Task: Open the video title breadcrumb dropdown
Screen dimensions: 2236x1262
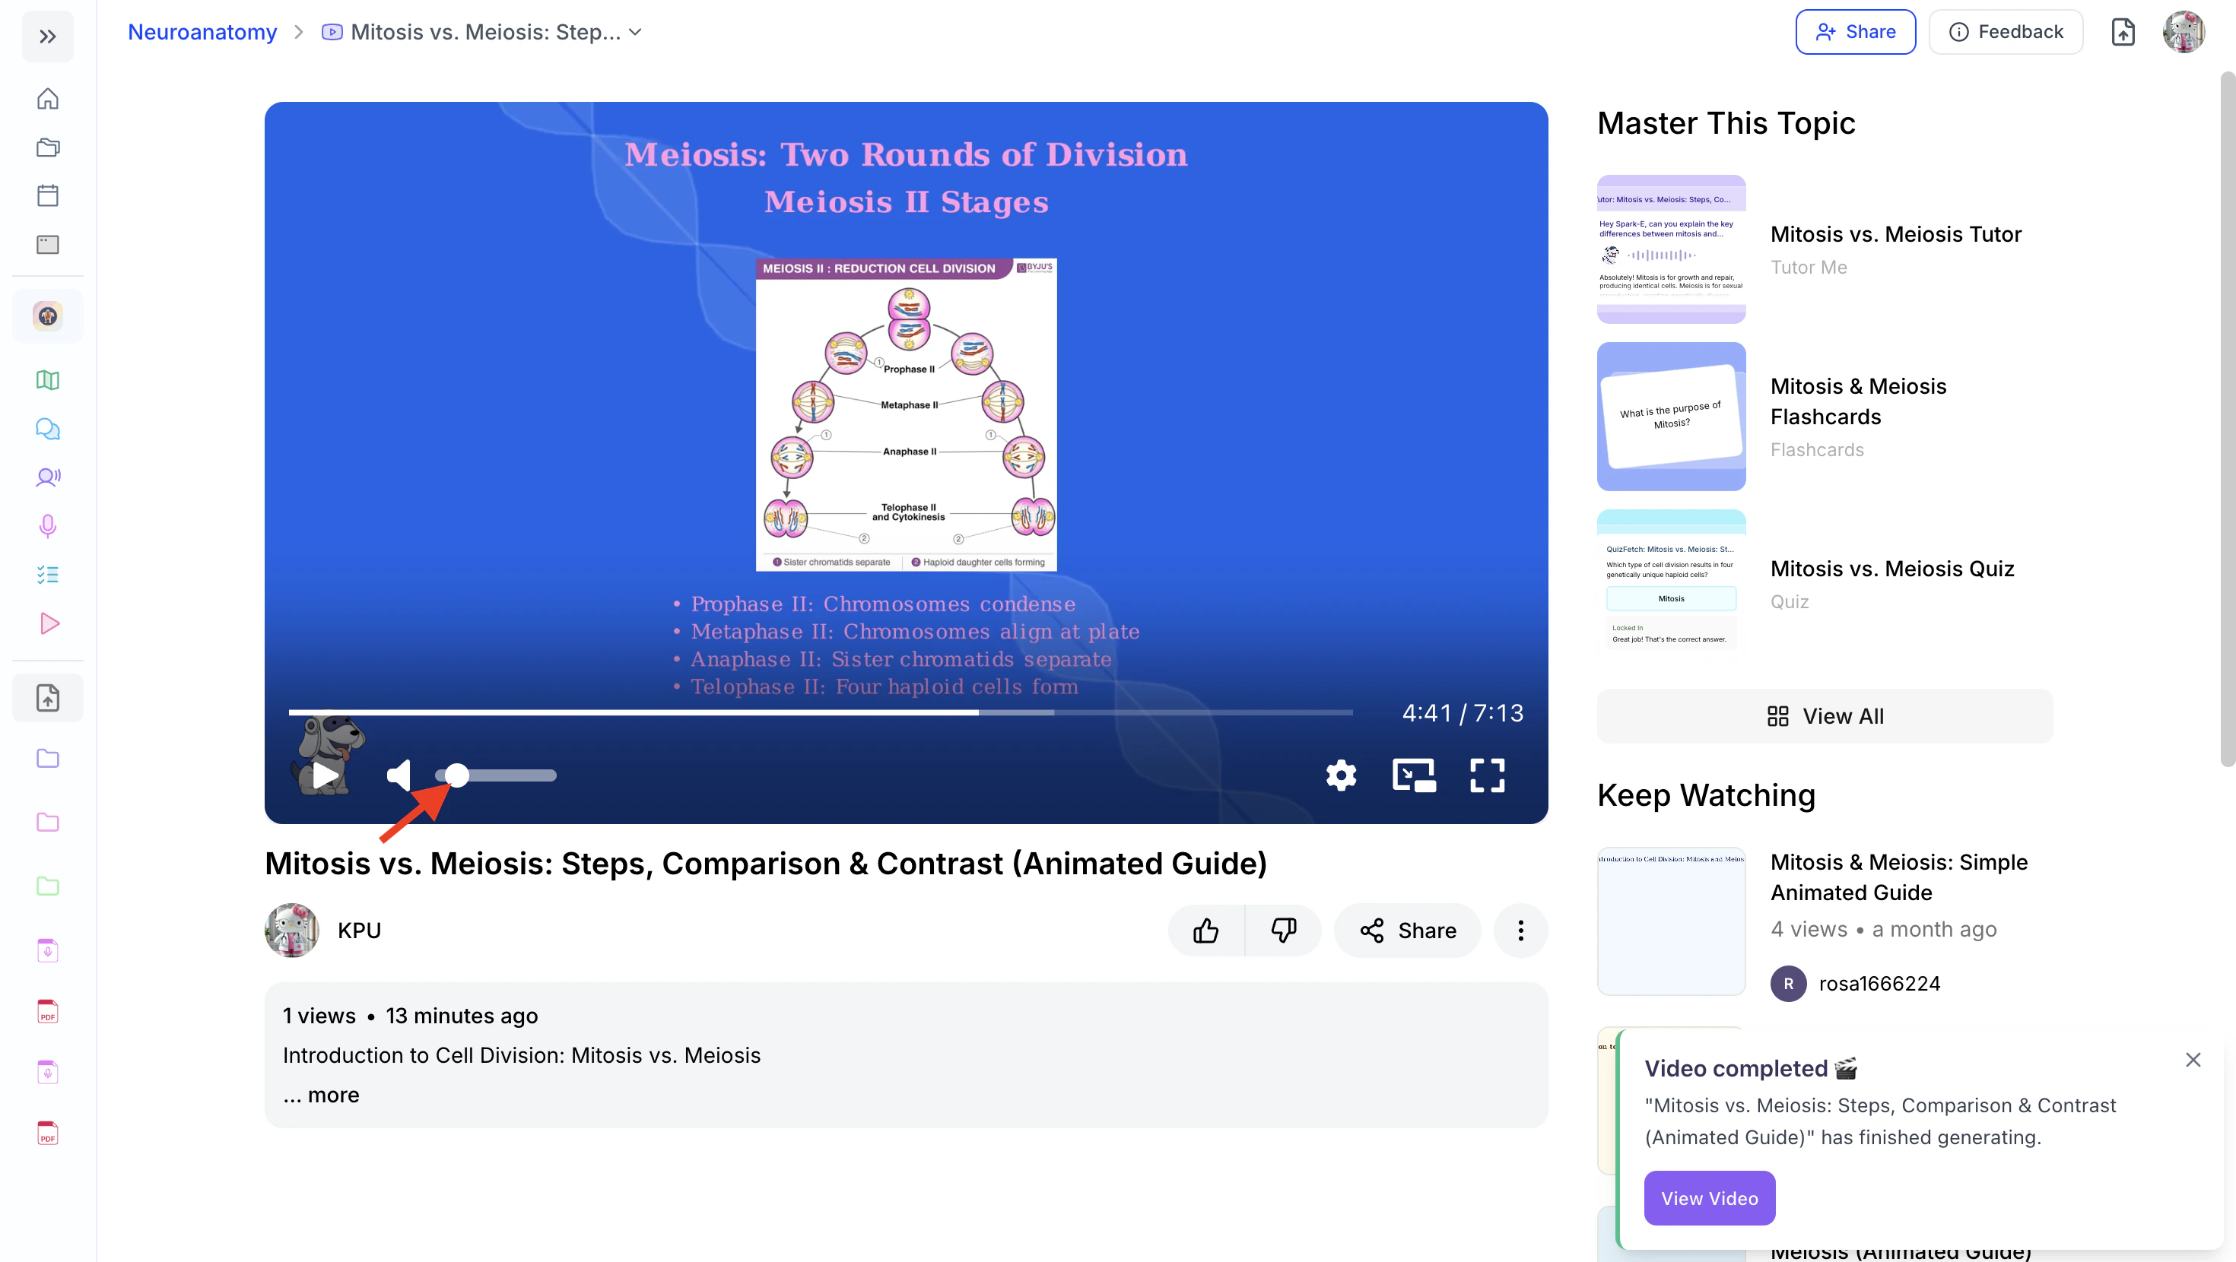Action: click(x=481, y=32)
